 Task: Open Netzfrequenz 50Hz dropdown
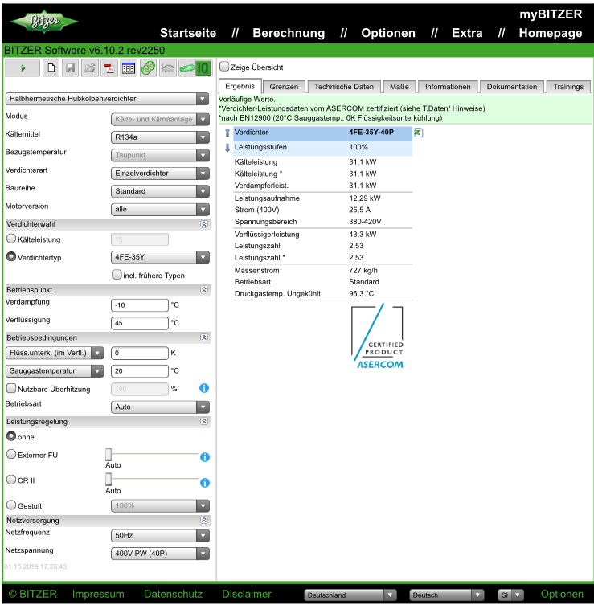tap(160, 536)
